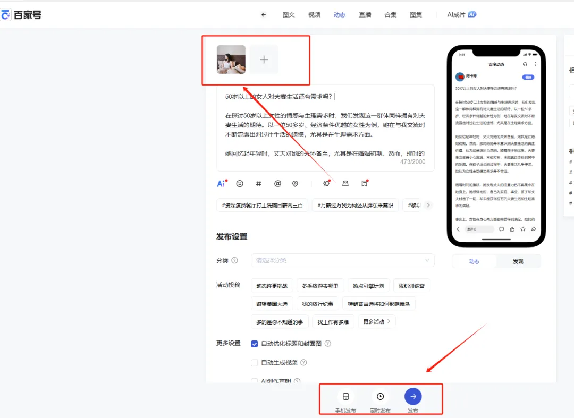Expand 更多活动 list
The image size is (574, 418).
[x=377, y=321]
